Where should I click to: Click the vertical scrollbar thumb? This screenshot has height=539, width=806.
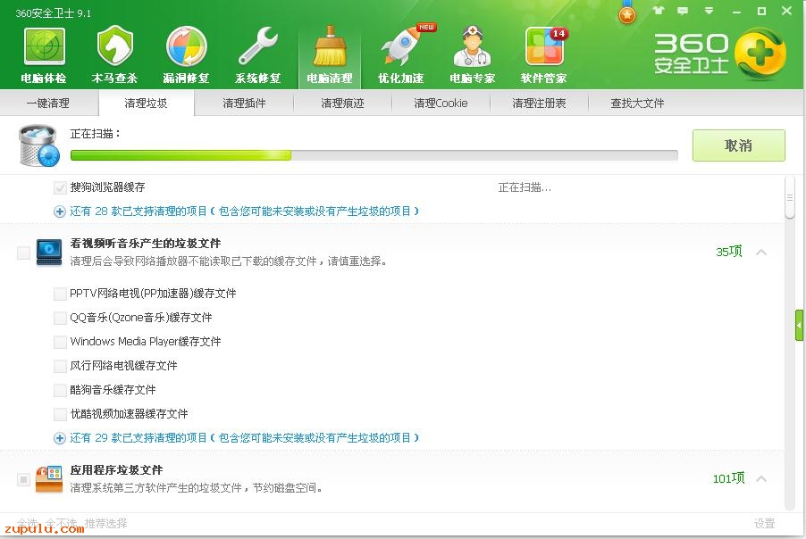point(790,197)
